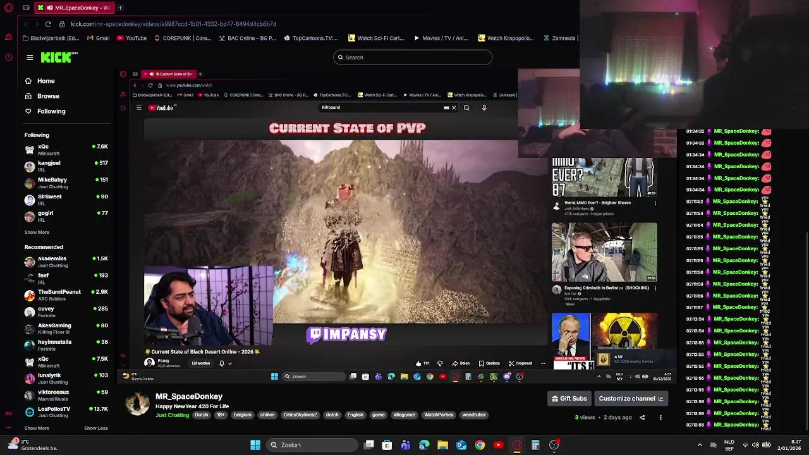Select the belgium tag
809x455 pixels.
coord(243,415)
